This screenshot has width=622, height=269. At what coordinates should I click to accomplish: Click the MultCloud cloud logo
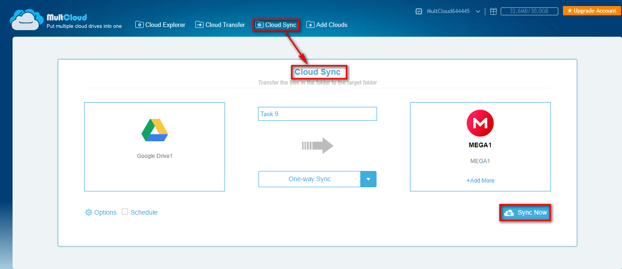pos(27,20)
